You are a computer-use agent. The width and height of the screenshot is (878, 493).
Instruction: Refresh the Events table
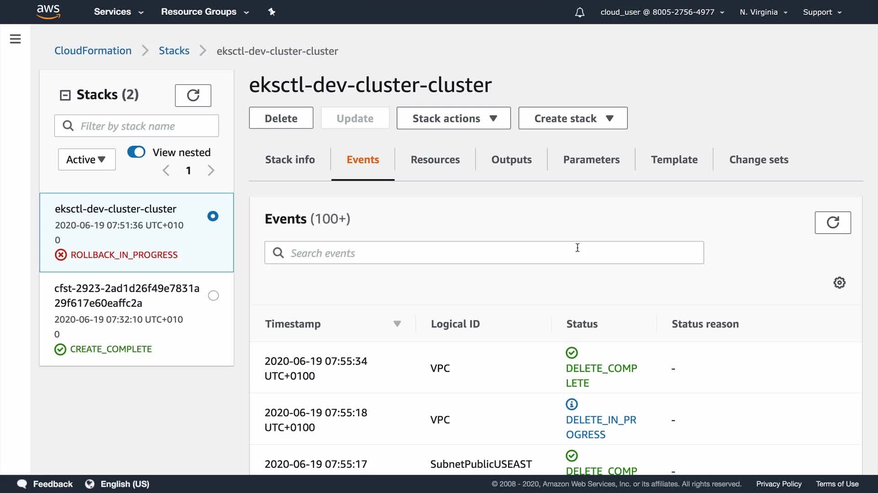(x=832, y=223)
